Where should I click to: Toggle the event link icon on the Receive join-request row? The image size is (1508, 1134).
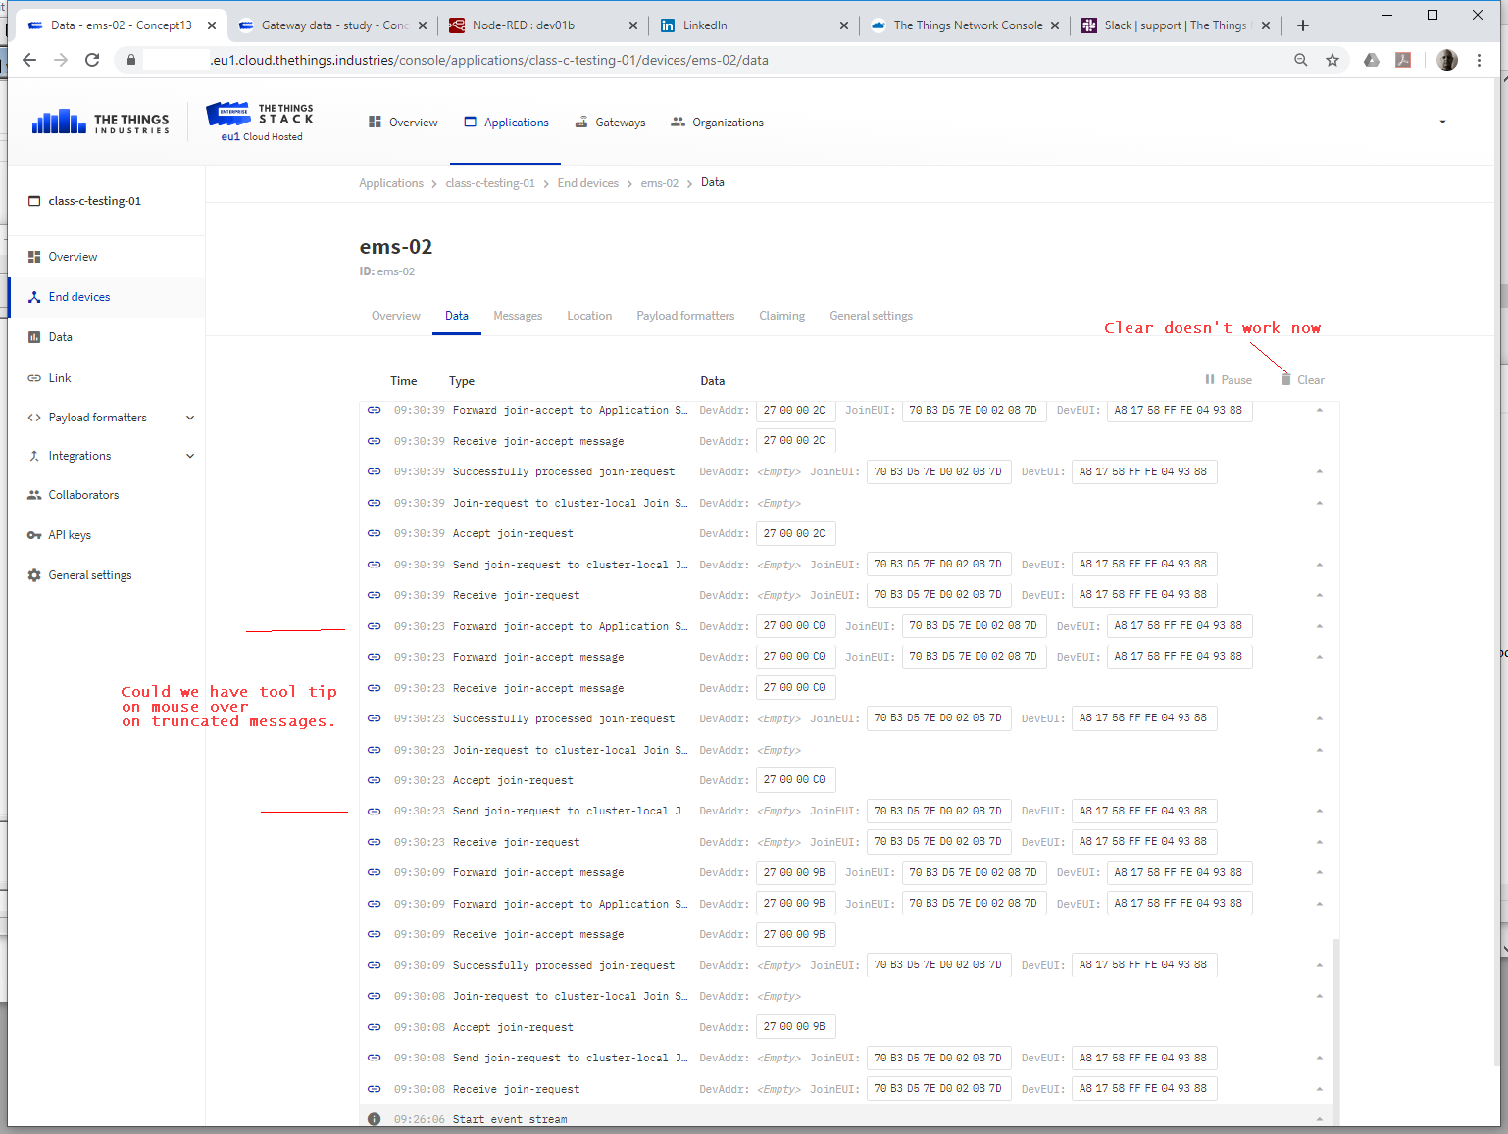374,594
